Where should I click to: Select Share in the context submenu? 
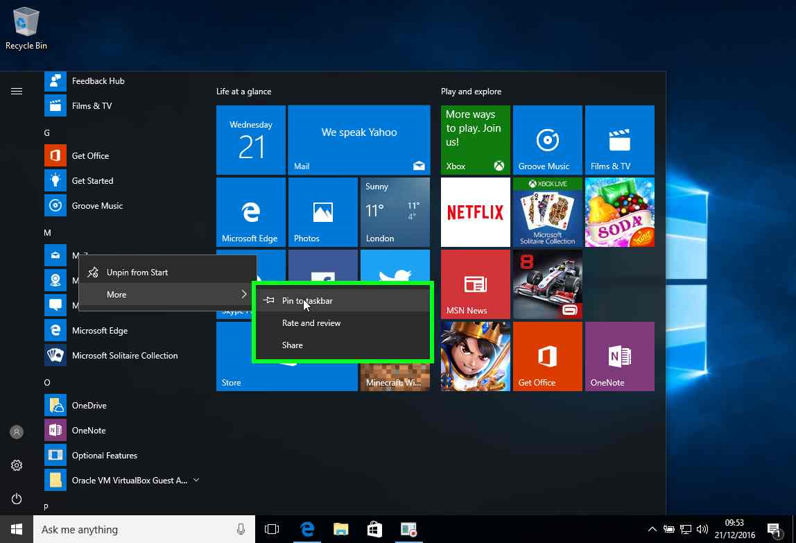tap(343, 345)
